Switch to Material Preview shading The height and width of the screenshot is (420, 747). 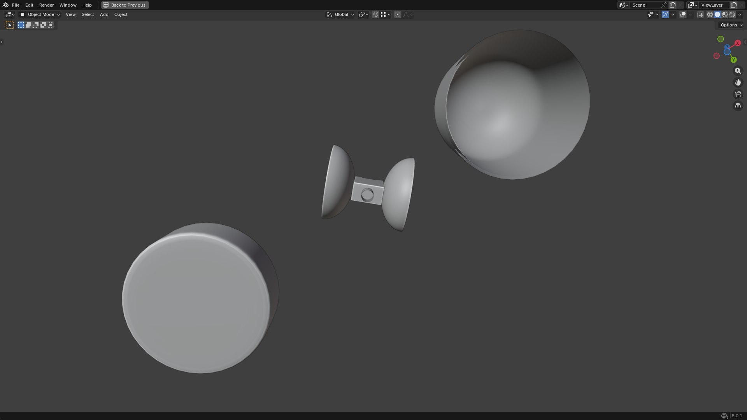(725, 14)
